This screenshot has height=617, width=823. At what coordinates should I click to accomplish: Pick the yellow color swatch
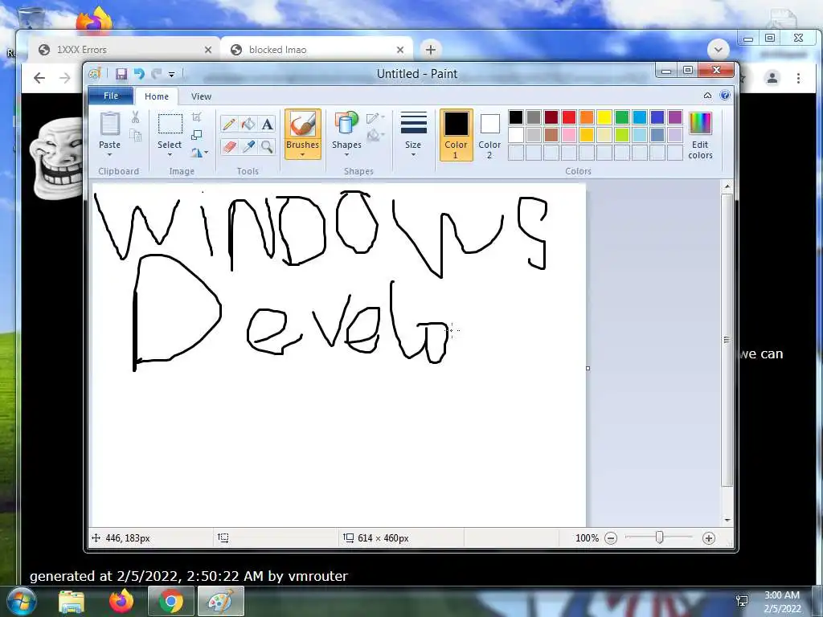pyautogui.click(x=604, y=117)
